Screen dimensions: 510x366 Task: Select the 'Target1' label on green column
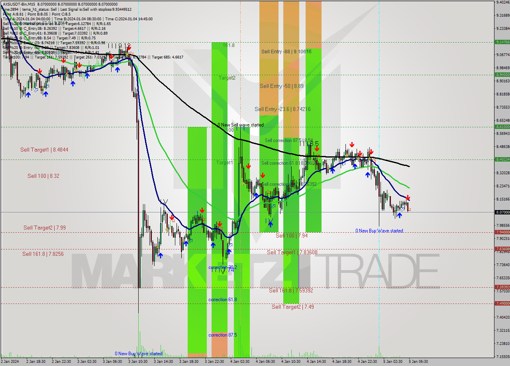[x=225, y=163]
